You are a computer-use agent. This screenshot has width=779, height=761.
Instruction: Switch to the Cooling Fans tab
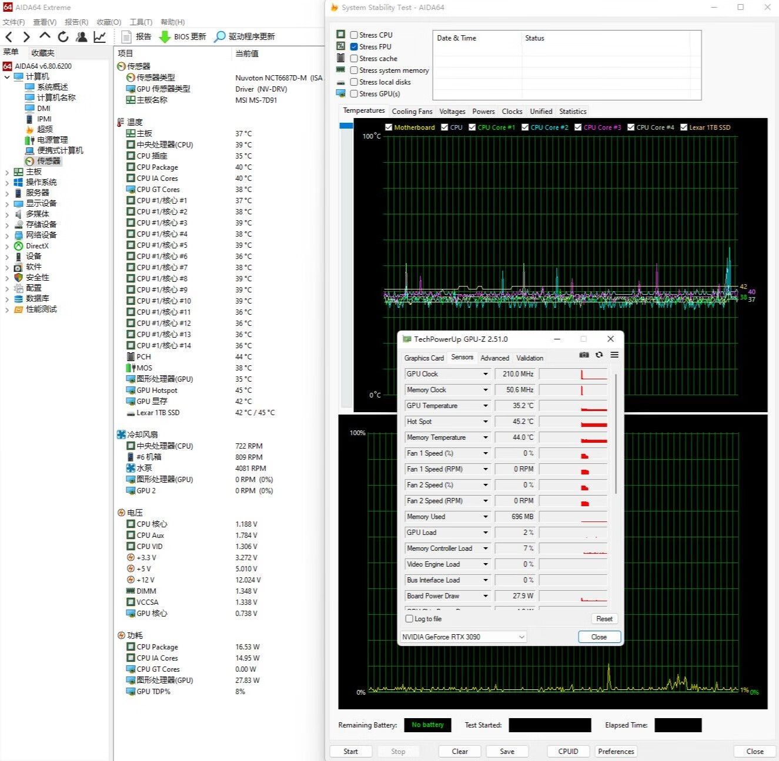point(412,112)
